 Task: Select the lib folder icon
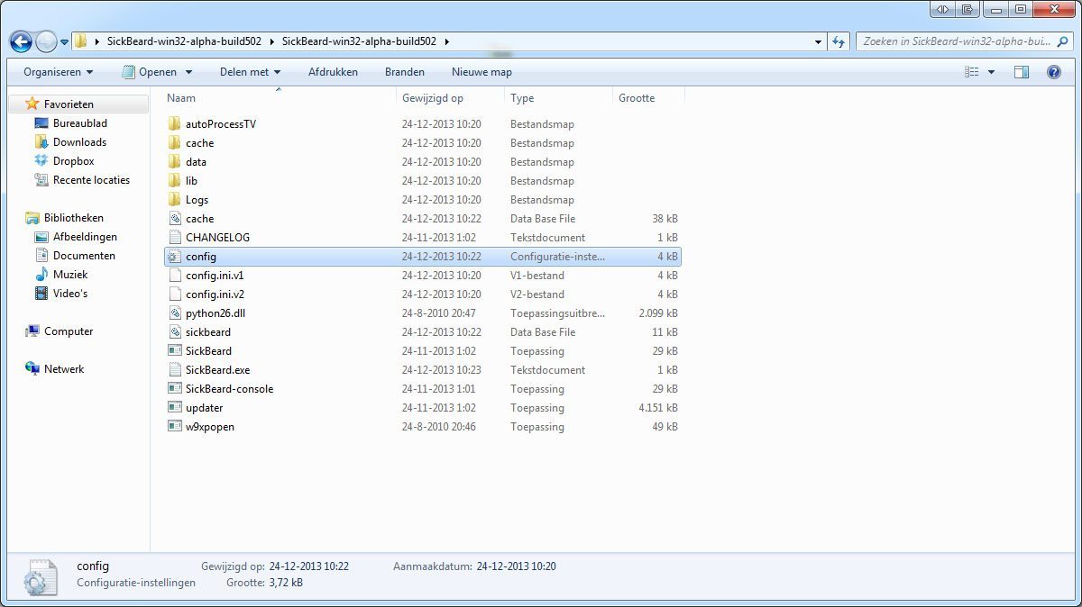pos(175,181)
